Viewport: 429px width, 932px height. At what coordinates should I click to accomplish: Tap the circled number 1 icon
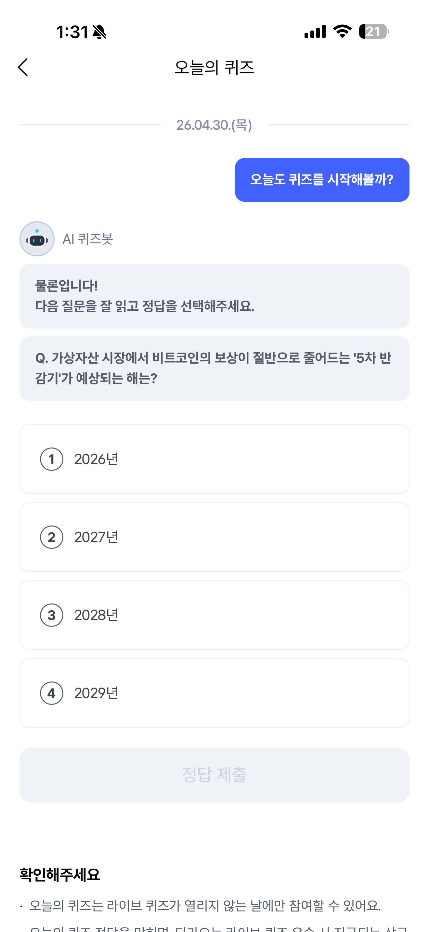51,459
